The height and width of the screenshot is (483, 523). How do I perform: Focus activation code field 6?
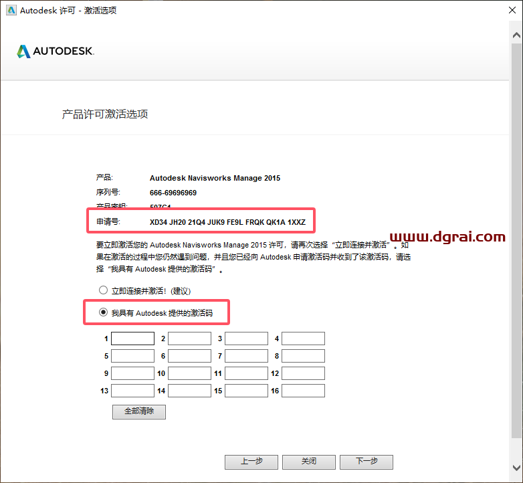pyautogui.click(x=189, y=356)
